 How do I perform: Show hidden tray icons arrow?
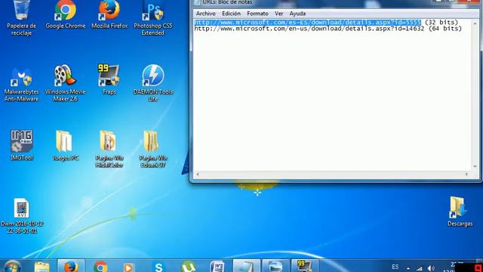tap(408, 268)
